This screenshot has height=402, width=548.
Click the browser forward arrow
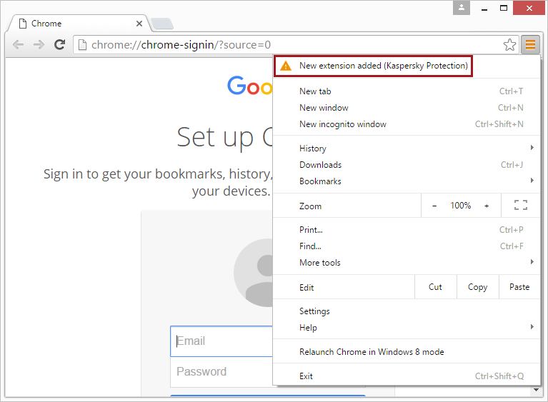tap(39, 45)
